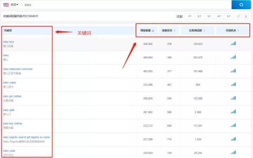
Task: Click the product count value 111,381
Action: pos(198,126)
